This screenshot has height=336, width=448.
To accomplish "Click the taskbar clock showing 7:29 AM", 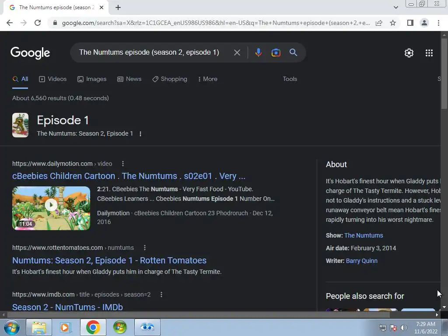I will (x=426, y=328).
